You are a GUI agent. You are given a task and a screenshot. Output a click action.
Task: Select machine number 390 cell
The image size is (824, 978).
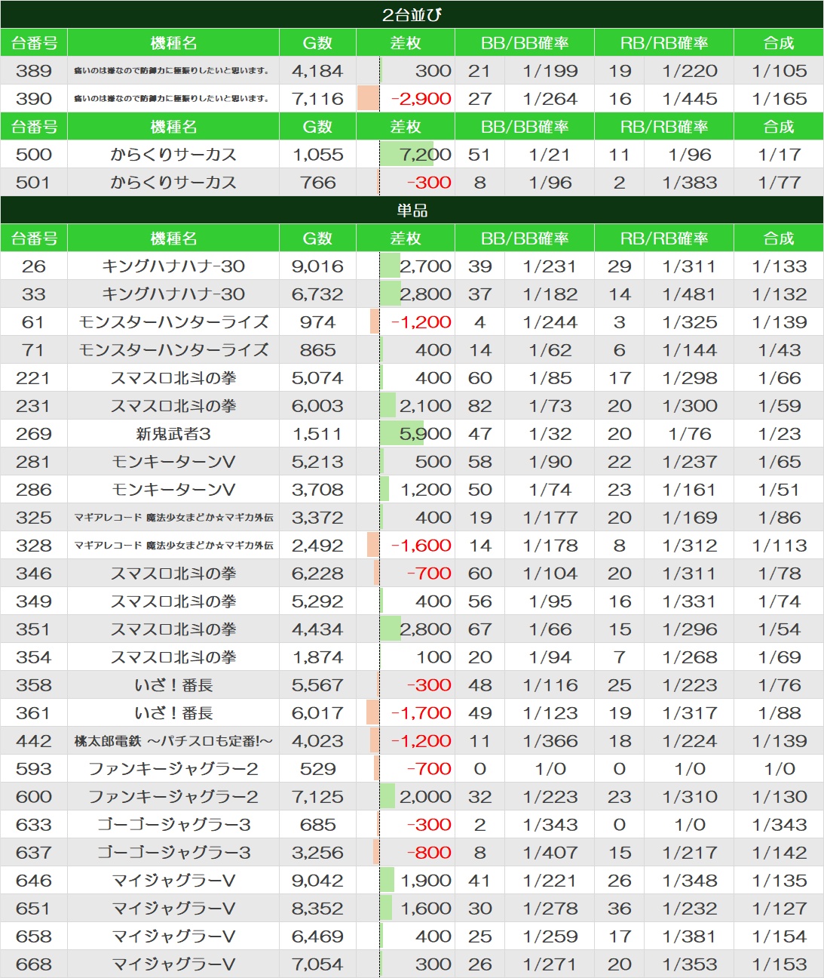34,99
